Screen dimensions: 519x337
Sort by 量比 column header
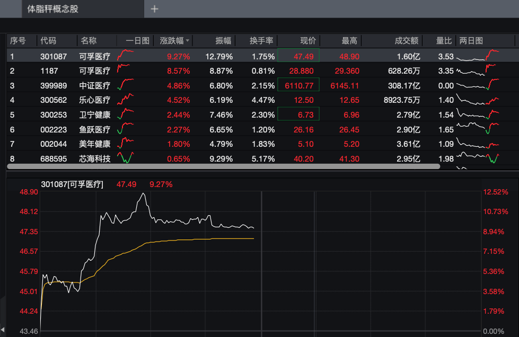(444, 41)
